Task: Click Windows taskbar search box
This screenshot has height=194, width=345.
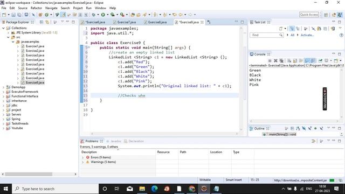Action: [55, 189]
